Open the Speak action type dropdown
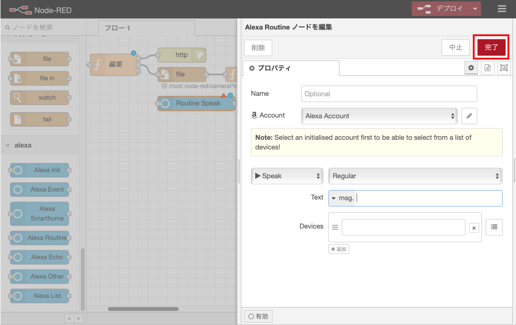The height and width of the screenshot is (325, 516). coord(287,176)
